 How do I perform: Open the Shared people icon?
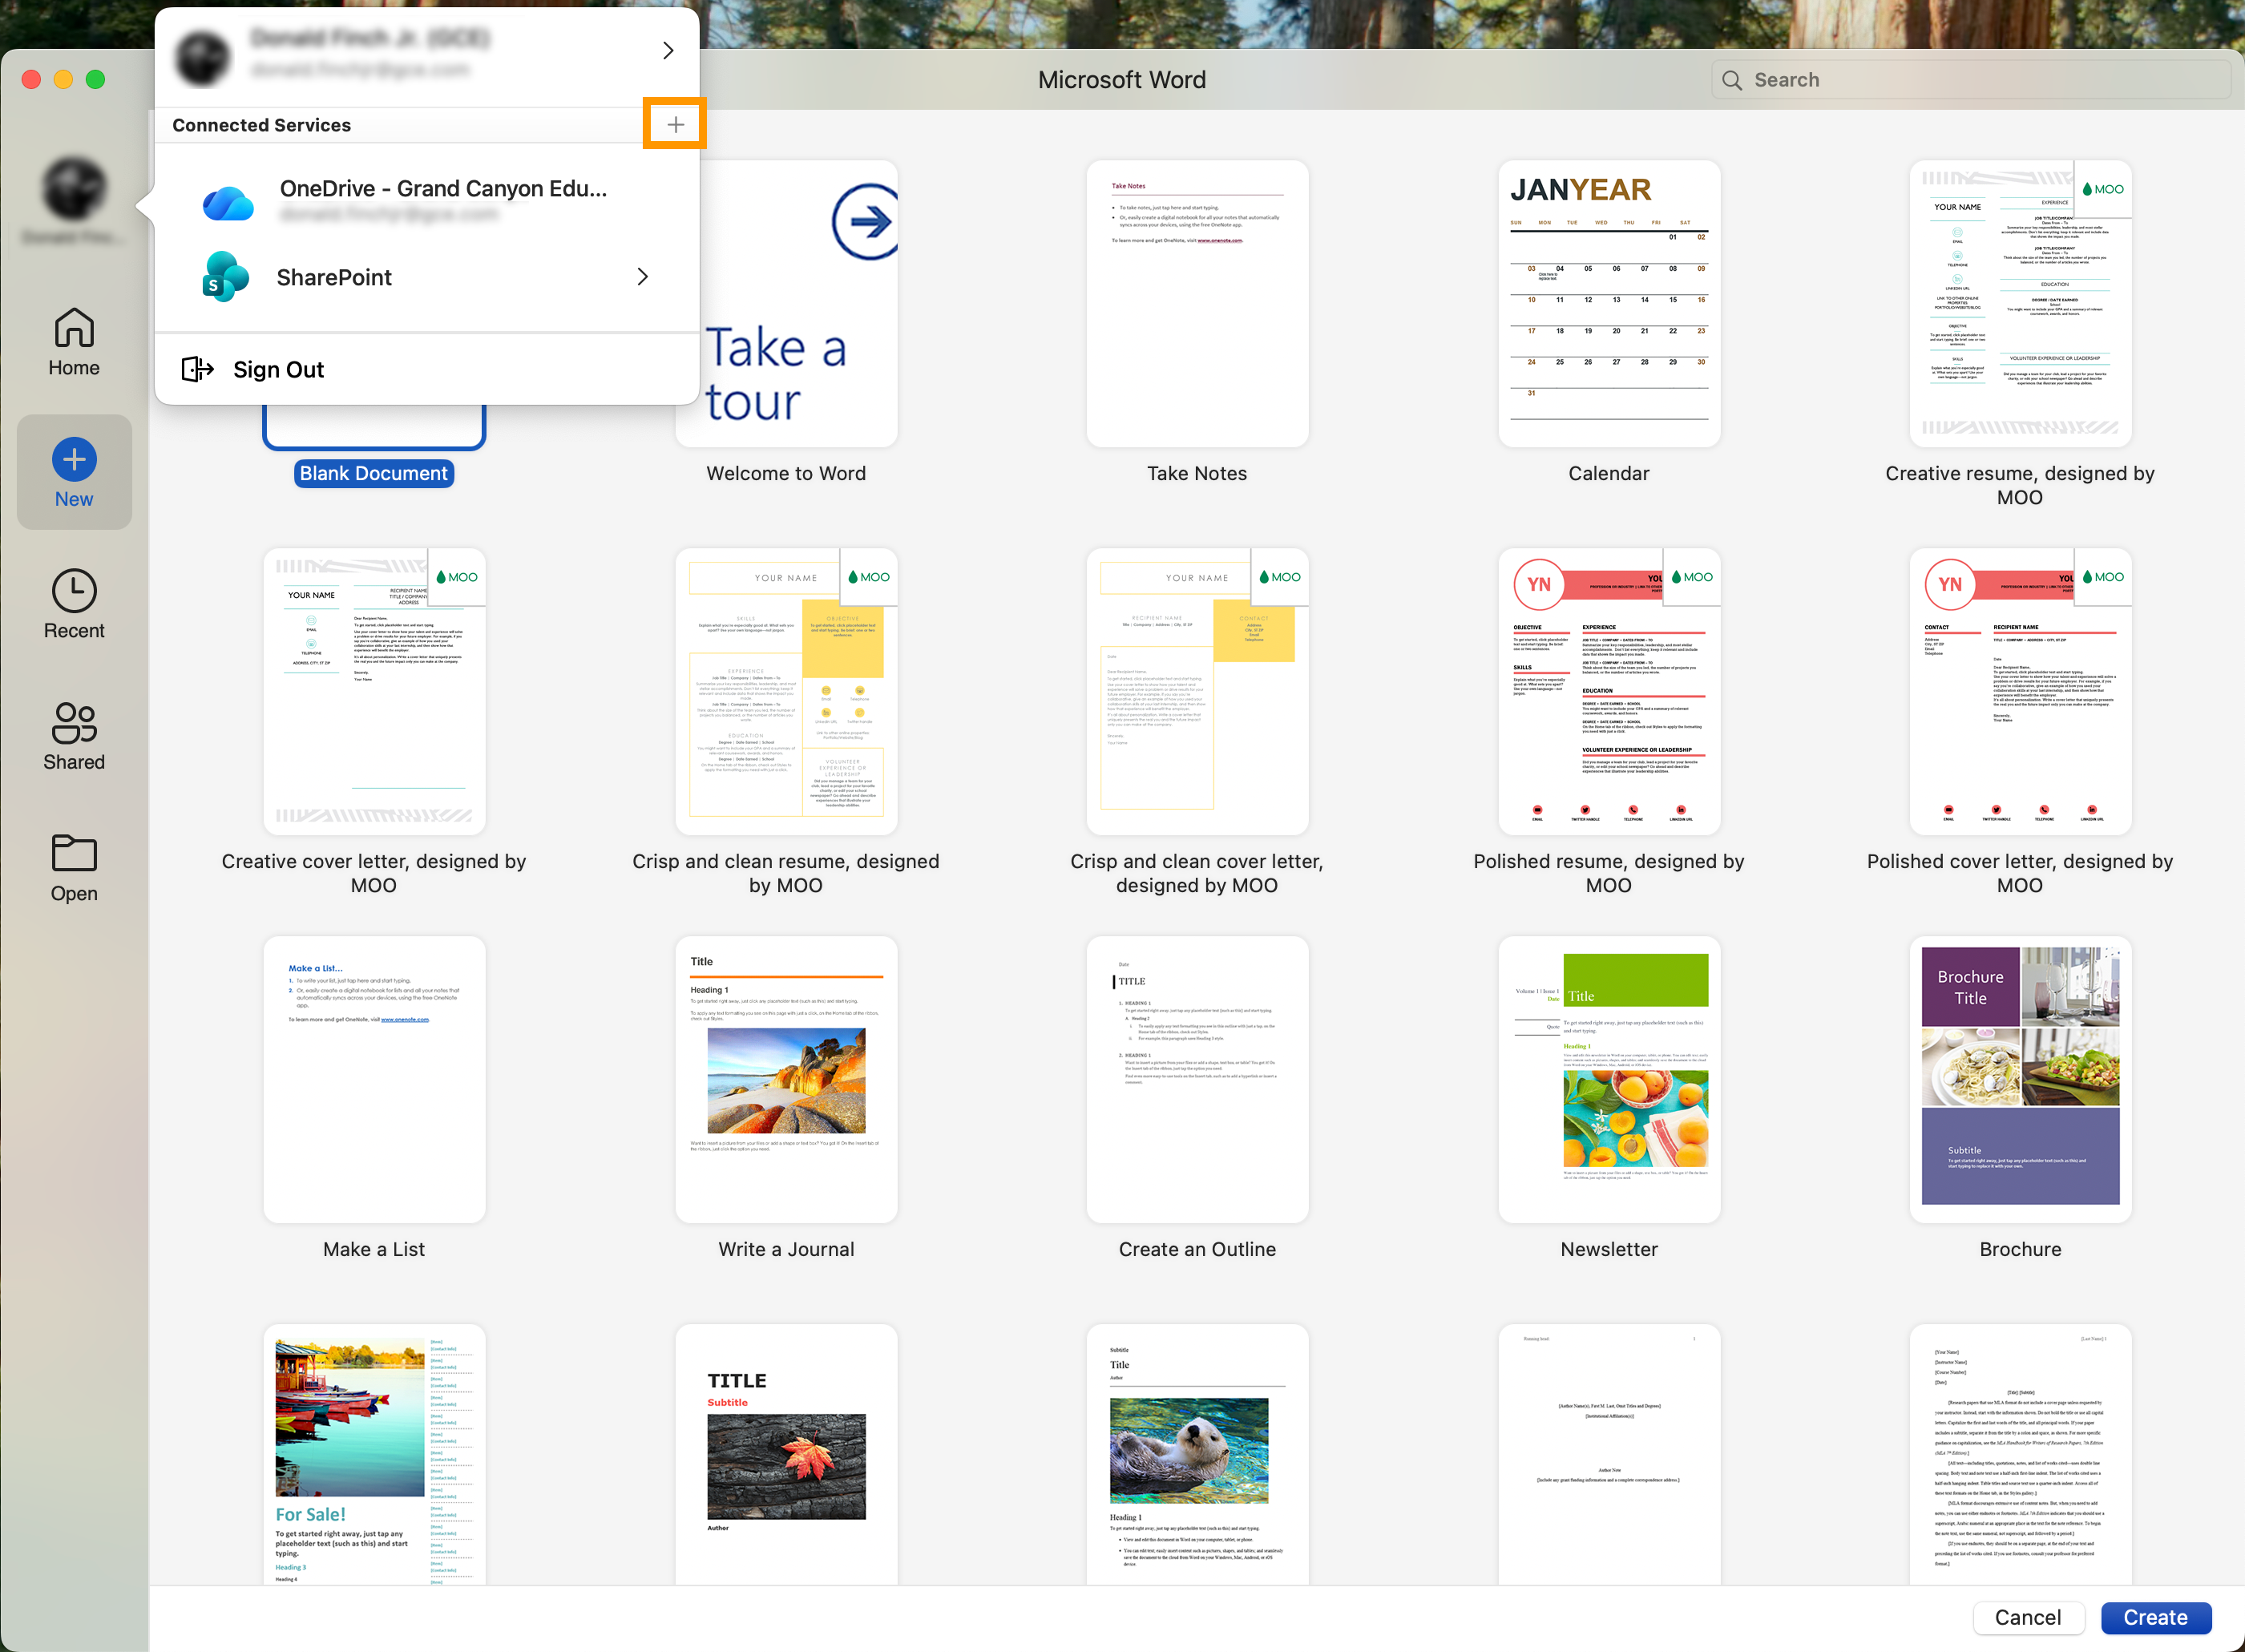[x=74, y=722]
